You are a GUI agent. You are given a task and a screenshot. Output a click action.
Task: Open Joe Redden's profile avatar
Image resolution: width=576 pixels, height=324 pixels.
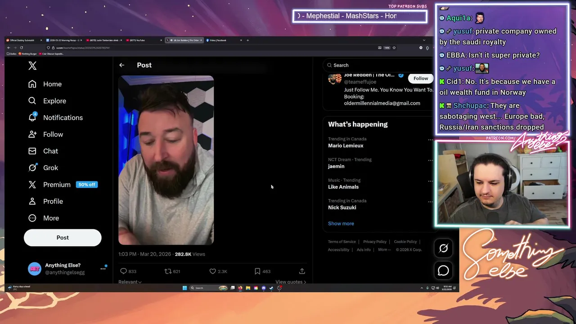(x=334, y=79)
